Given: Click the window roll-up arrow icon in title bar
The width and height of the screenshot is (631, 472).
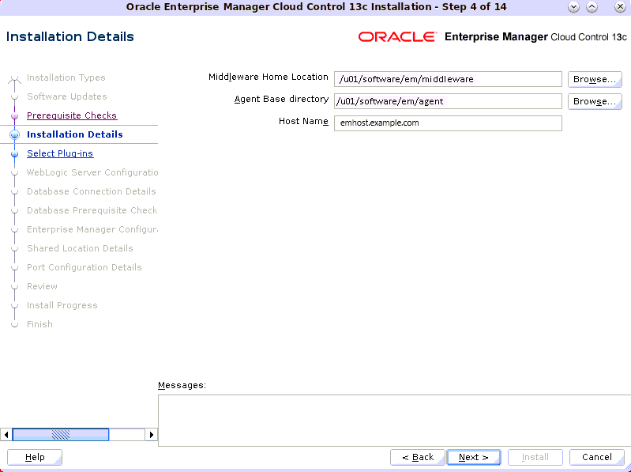Looking at the screenshot, I should [x=592, y=7].
